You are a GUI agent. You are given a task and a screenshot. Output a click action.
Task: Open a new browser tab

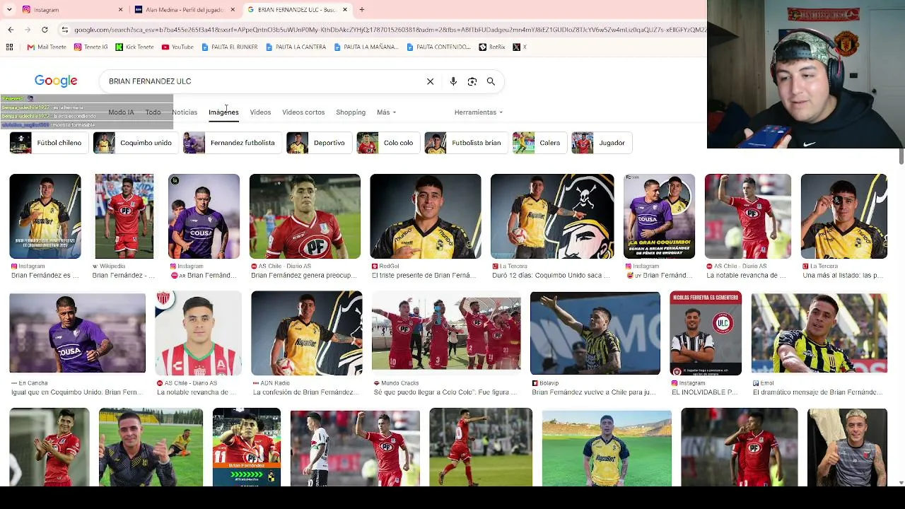click(x=361, y=10)
